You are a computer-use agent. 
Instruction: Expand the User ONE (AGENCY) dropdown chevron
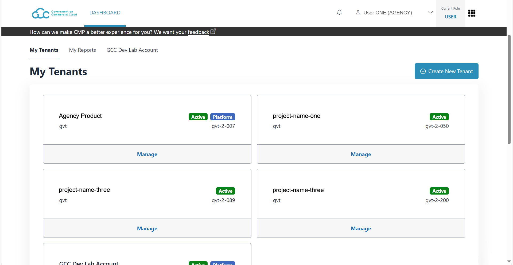pyautogui.click(x=430, y=13)
